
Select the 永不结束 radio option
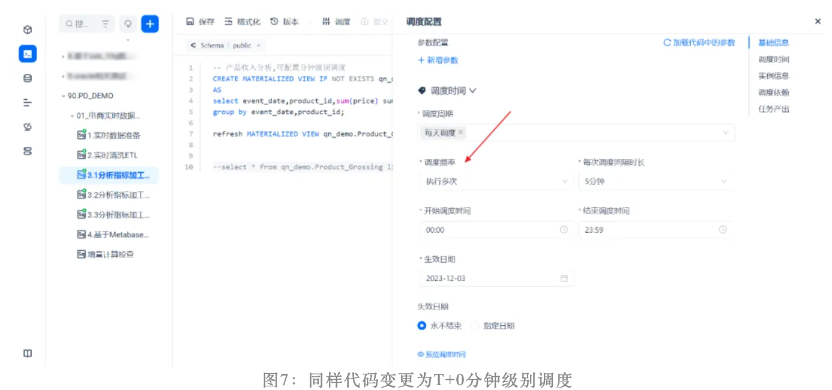point(422,326)
